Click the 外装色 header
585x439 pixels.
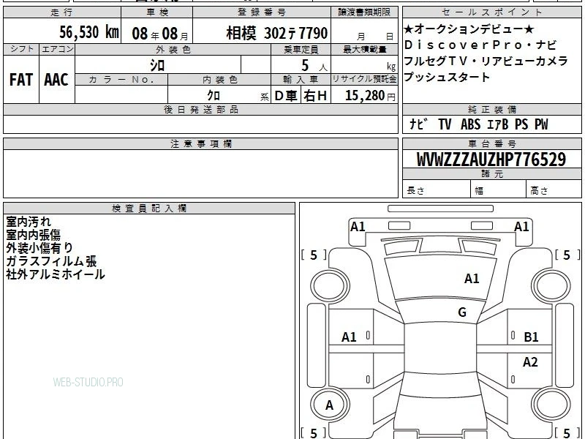(173, 49)
